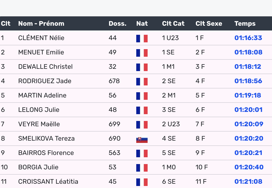Click the Doss. column header
Viewport: 272px width, 188px height.
(117, 24)
